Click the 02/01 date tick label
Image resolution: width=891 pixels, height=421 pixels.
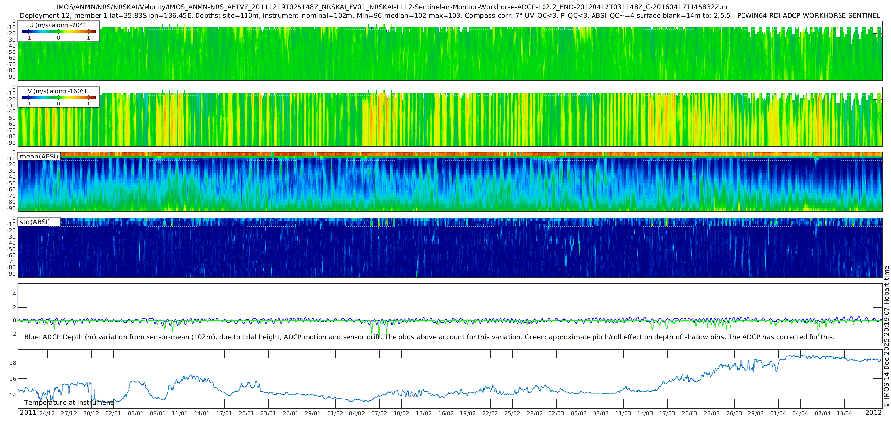113,413
